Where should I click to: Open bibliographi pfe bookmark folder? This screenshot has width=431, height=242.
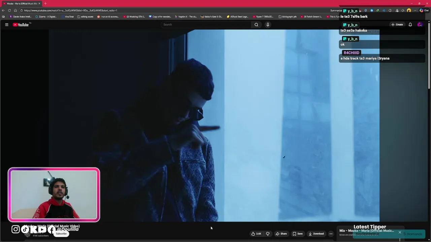[x=288, y=16]
